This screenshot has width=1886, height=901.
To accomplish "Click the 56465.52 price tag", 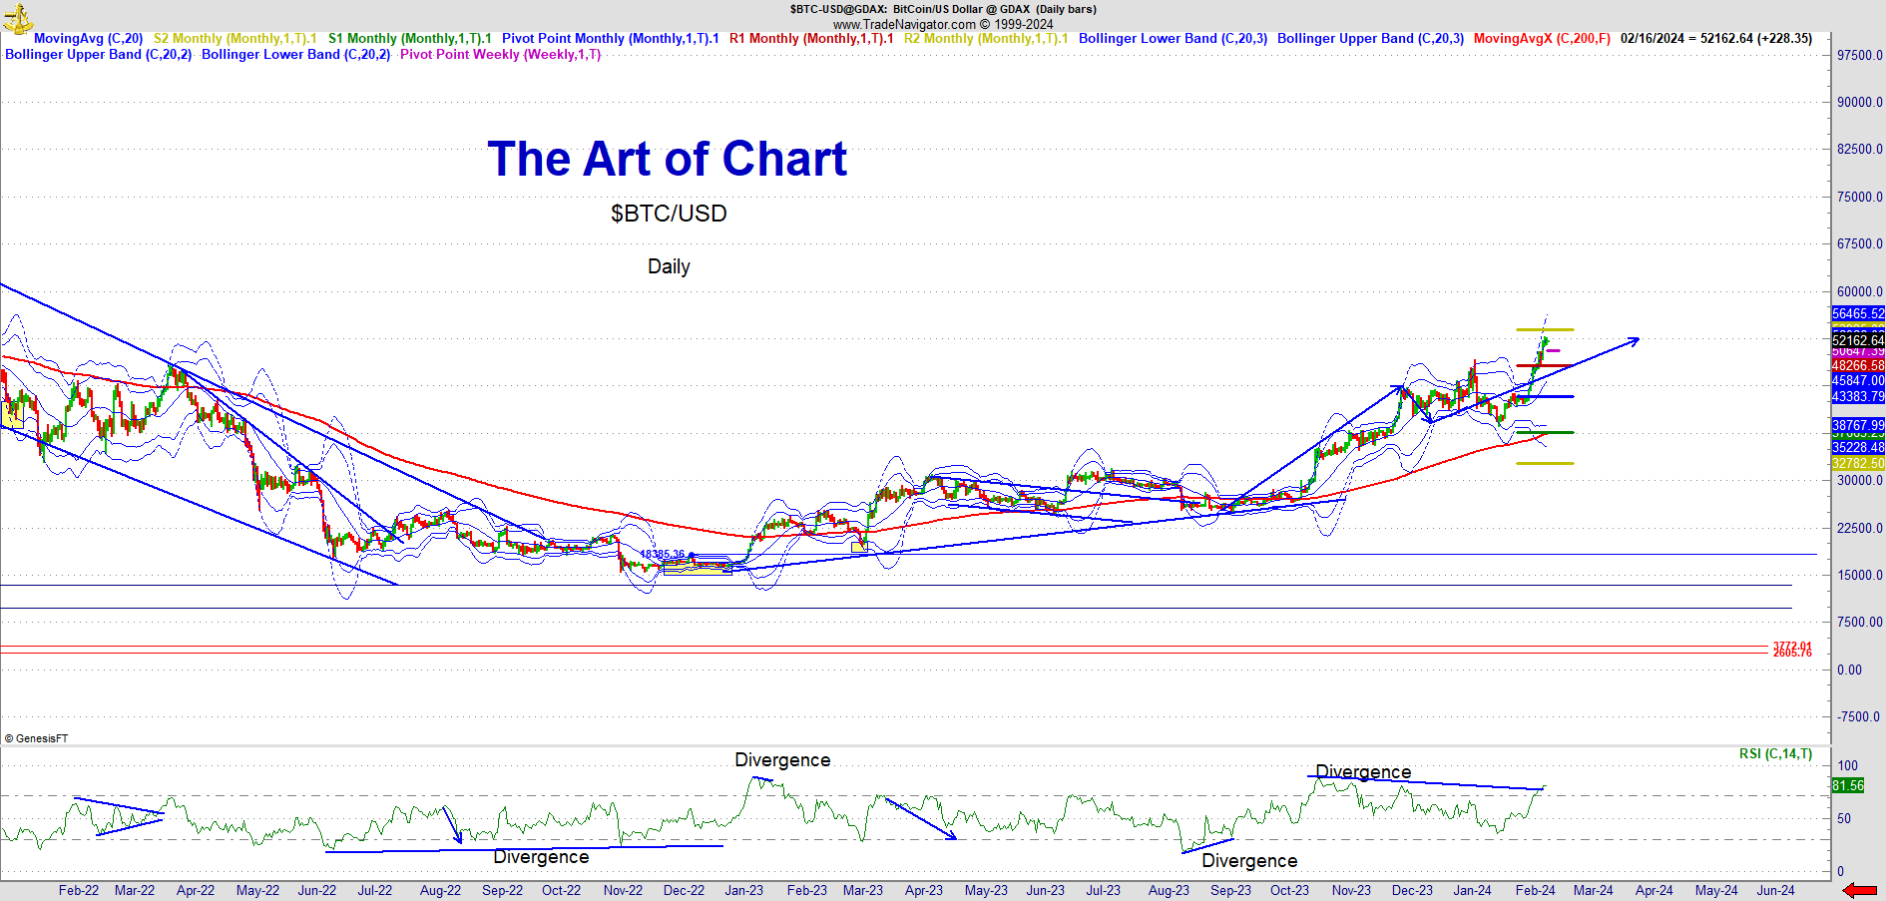I will [1858, 313].
